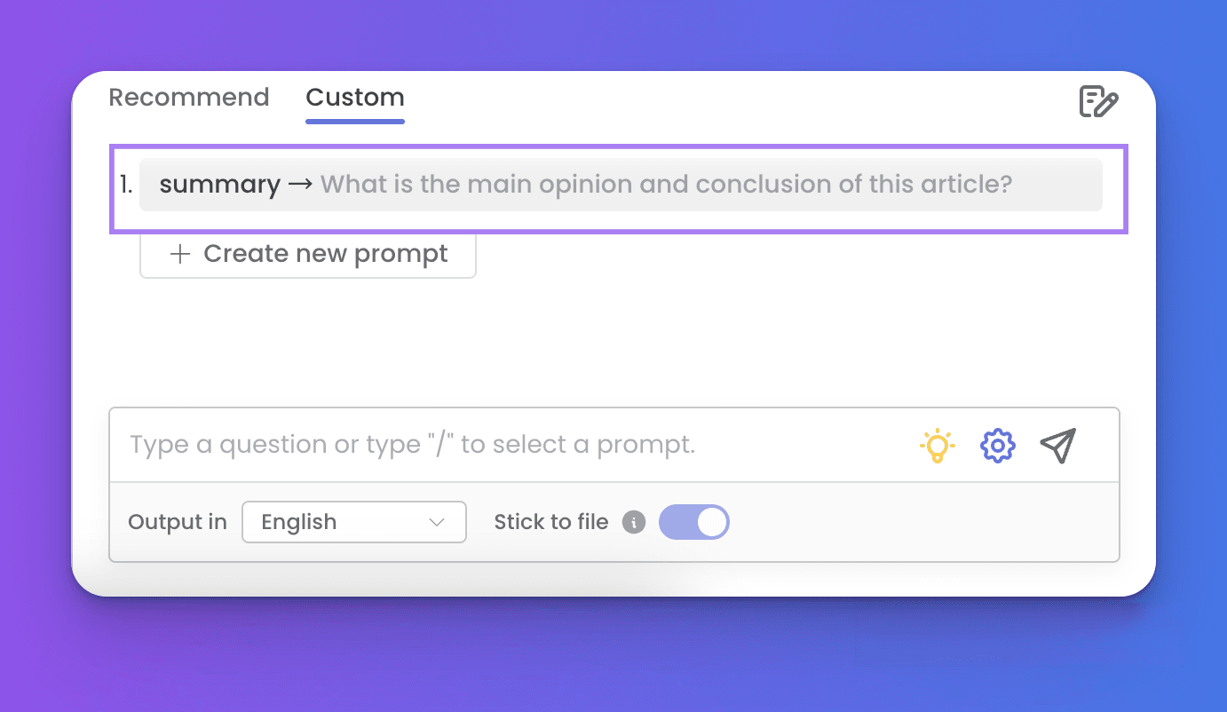Click the Create new prompt button
1227x712 pixels.
[x=308, y=255]
